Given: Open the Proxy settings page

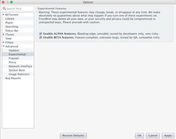Looking at the screenshot, I should click(12, 62).
